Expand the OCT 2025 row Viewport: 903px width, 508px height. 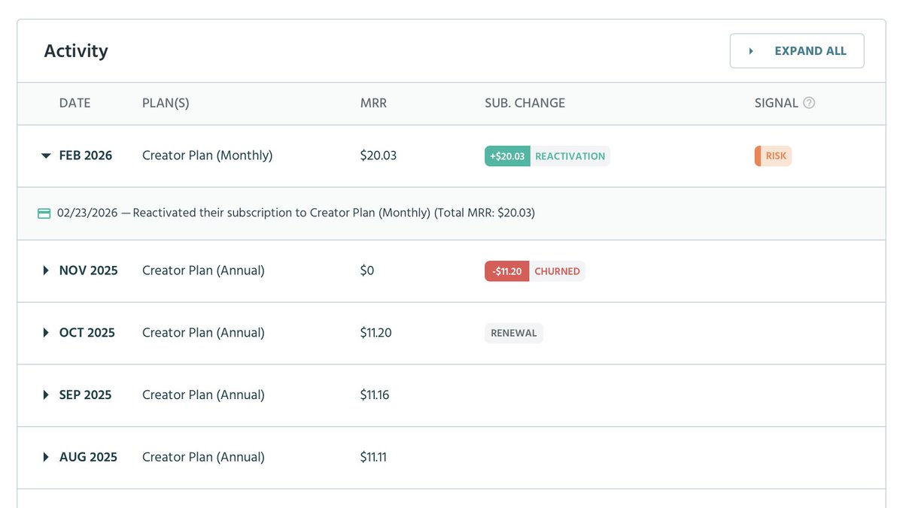pos(46,333)
